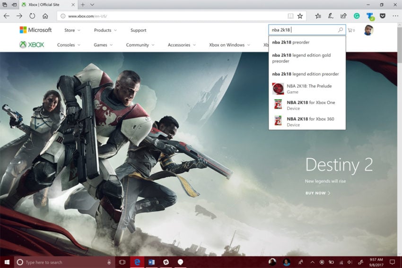The width and height of the screenshot is (402, 268).
Task: Go back with the browser back arrow
Action: click(x=7, y=16)
